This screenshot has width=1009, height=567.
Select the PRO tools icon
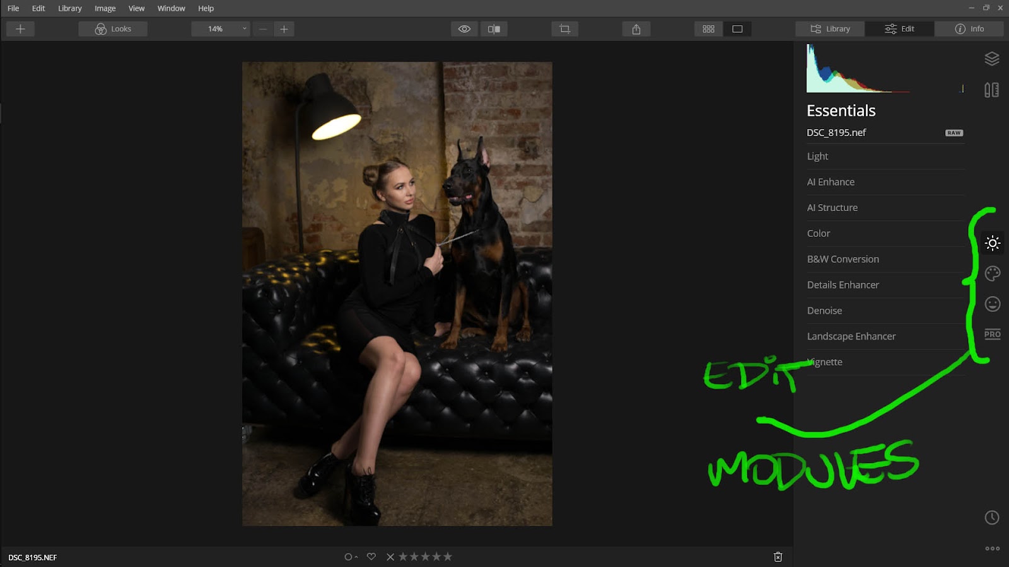pos(993,334)
